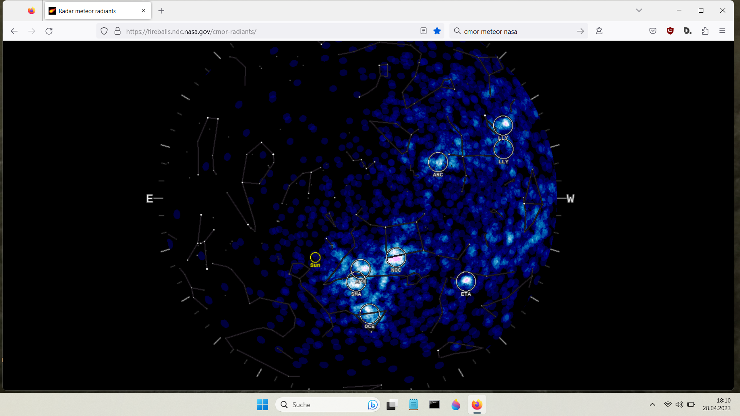Close the Radar meteor radiants tab

(x=143, y=11)
